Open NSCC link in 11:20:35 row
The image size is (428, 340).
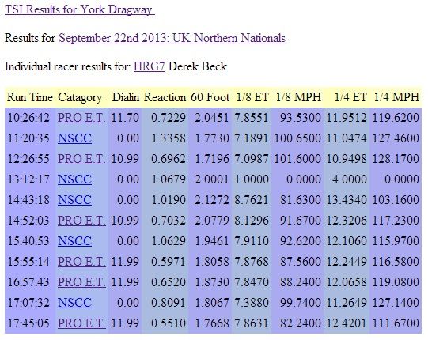pyautogui.click(x=74, y=138)
